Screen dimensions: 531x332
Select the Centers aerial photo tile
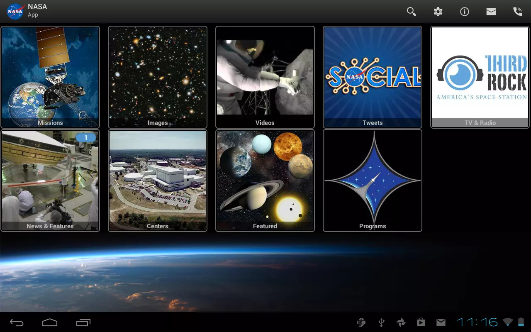(x=158, y=181)
